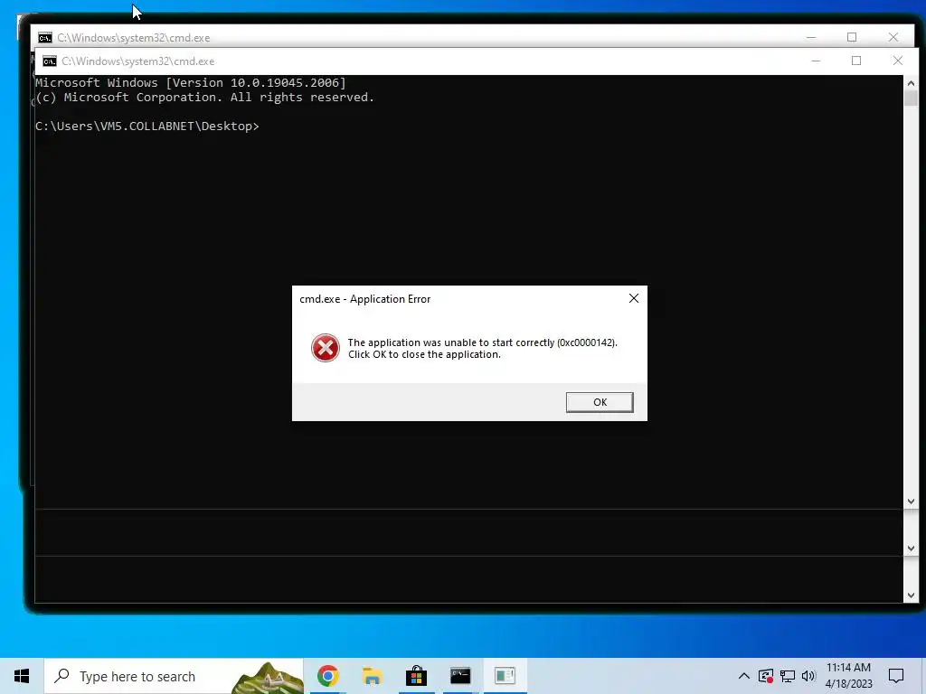Image resolution: width=926 pixels, height=694 pixels.
Task: Select the rightmost taskbar app icon
Action: [505, 676]
